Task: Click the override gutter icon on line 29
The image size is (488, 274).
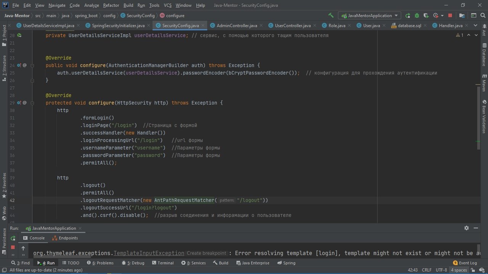Action: (x=19, y=103)
